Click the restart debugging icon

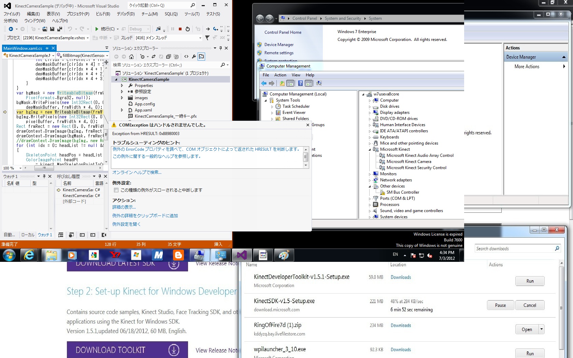point(187,29)
